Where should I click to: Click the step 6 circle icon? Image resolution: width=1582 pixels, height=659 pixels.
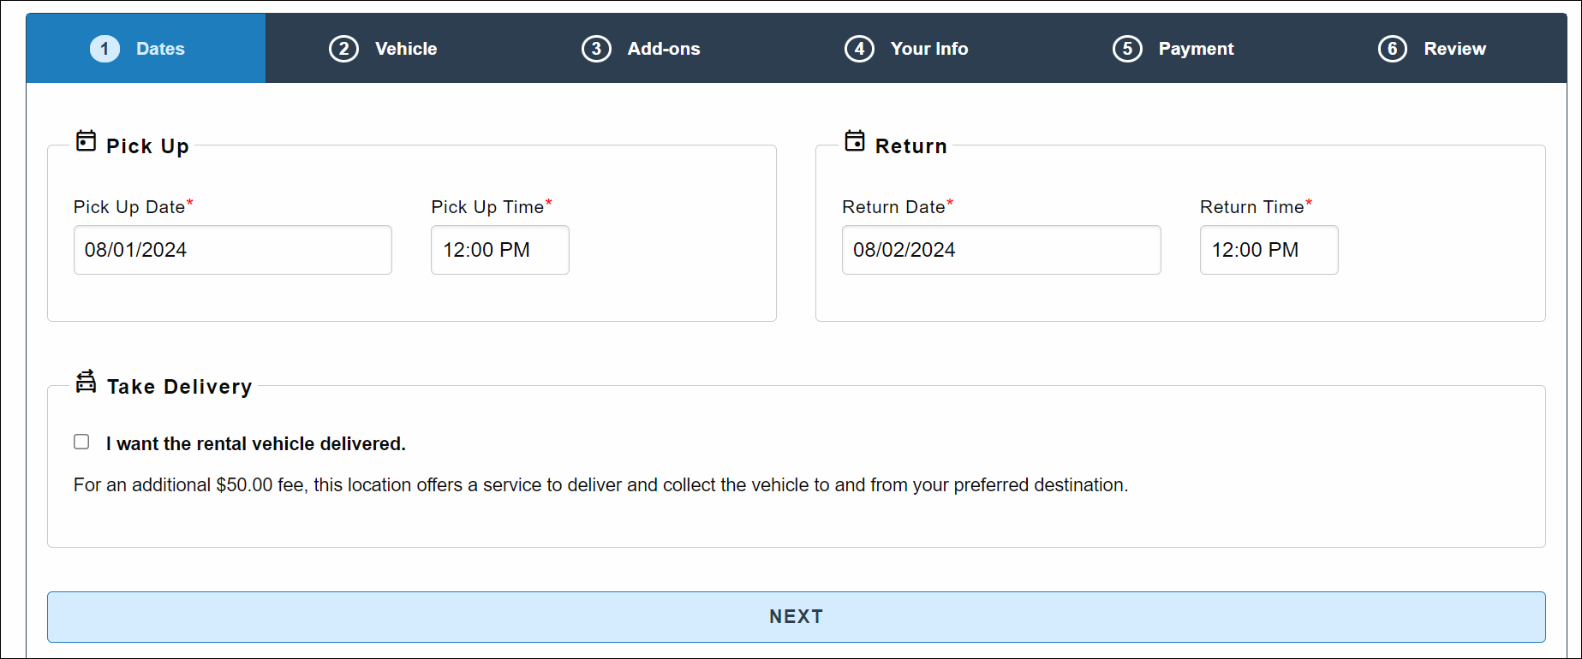1392,49
